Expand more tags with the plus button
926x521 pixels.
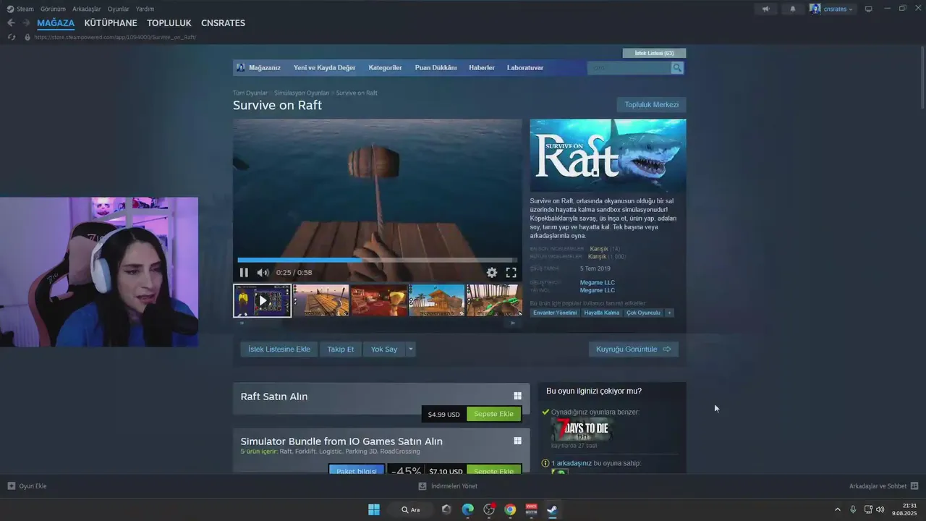point(669,313)
